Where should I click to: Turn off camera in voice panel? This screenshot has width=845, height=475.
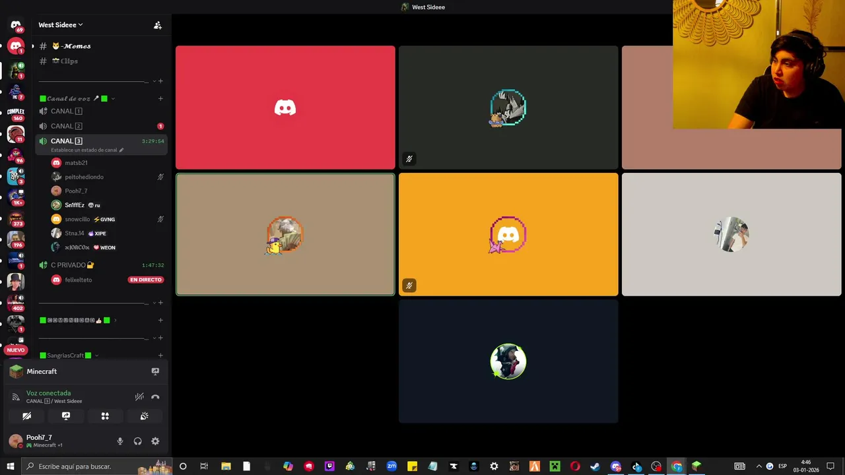pos(27,416)
